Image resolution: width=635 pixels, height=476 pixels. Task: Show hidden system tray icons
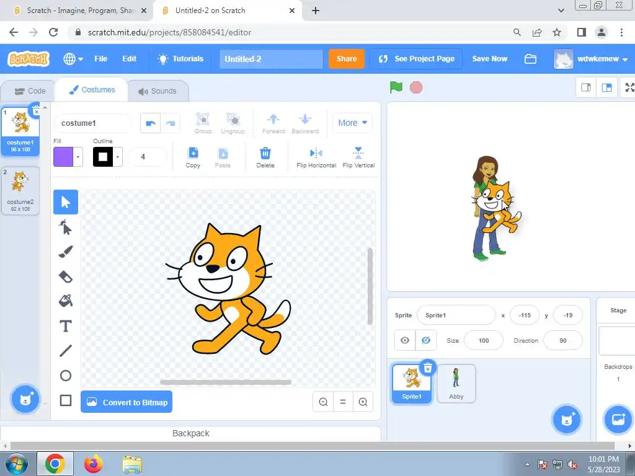coord(527,465)
